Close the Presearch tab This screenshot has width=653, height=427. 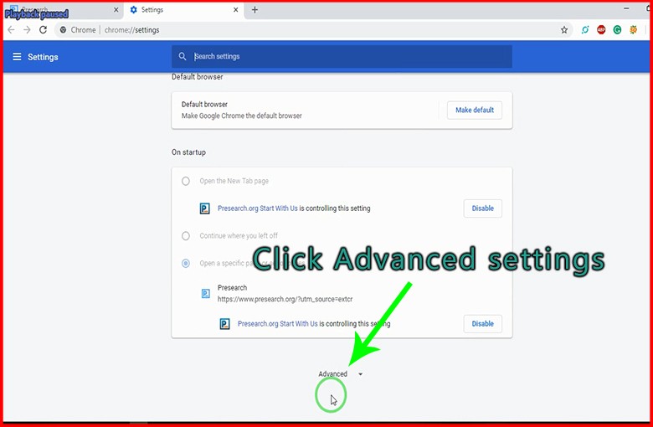coord(116,9)
